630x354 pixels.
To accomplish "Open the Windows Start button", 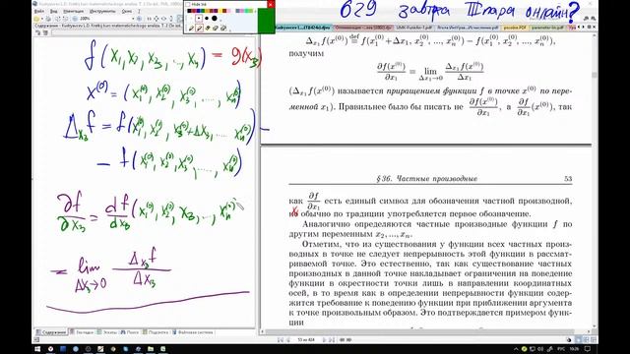I will 37,349.
